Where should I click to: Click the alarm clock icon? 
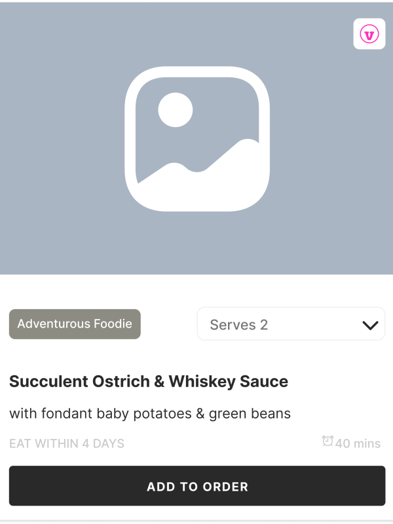[327, 441]
